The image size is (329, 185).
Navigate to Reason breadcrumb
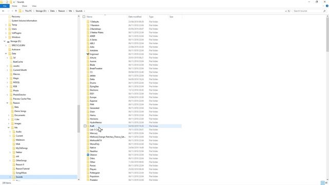pyautogui.click(x=62, y=11)
